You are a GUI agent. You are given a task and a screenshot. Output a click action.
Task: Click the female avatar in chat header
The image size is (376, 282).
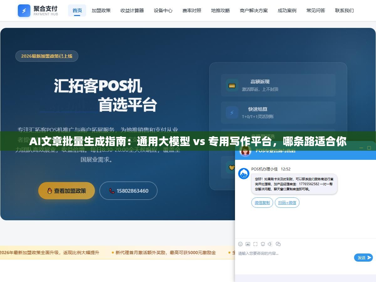tap(245, 151)
